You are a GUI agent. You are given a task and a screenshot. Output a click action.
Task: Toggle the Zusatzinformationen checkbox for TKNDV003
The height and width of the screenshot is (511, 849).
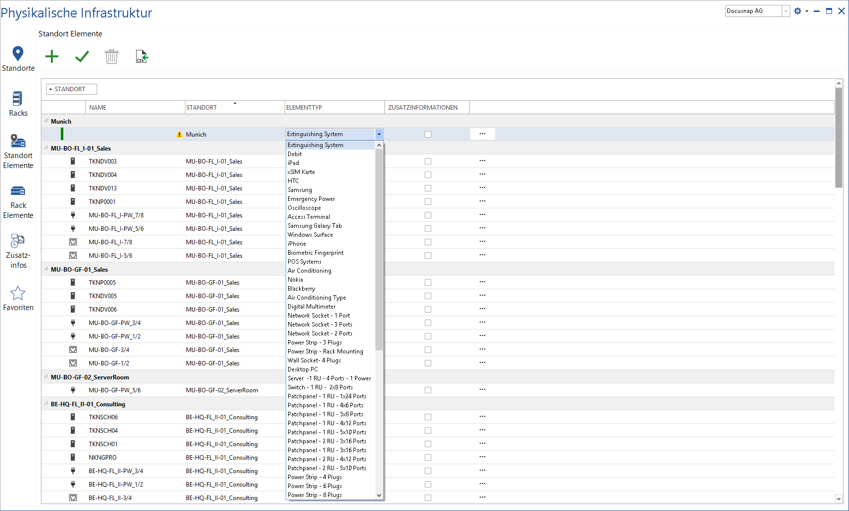click(428, 161)
